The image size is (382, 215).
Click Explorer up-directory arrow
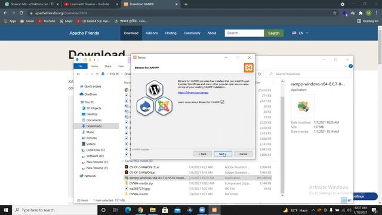point(97,74)
